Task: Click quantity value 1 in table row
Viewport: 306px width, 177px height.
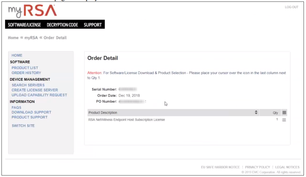Action: [277, 119]
